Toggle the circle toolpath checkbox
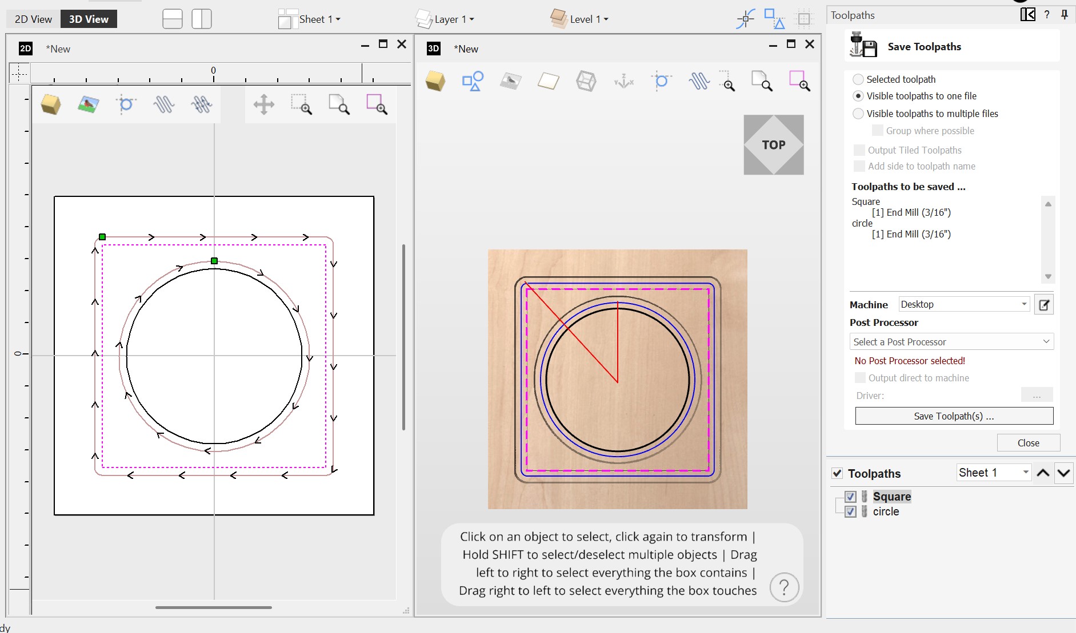 coord(850,511)
